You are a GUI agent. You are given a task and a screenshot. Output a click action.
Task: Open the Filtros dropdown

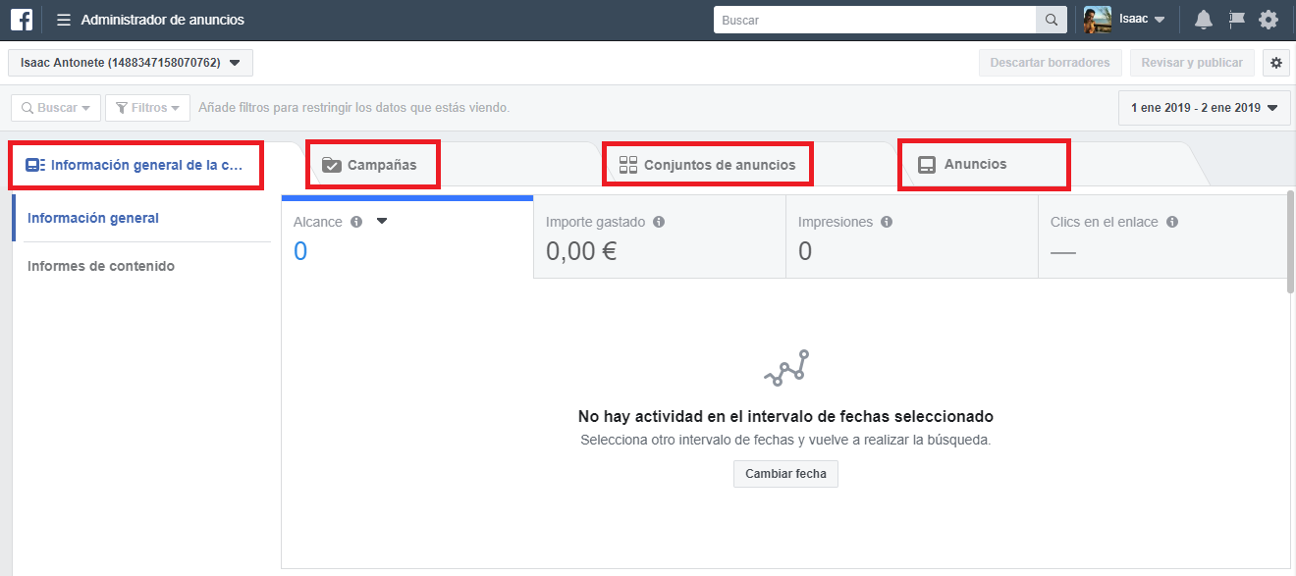click(x=147, y=108)
